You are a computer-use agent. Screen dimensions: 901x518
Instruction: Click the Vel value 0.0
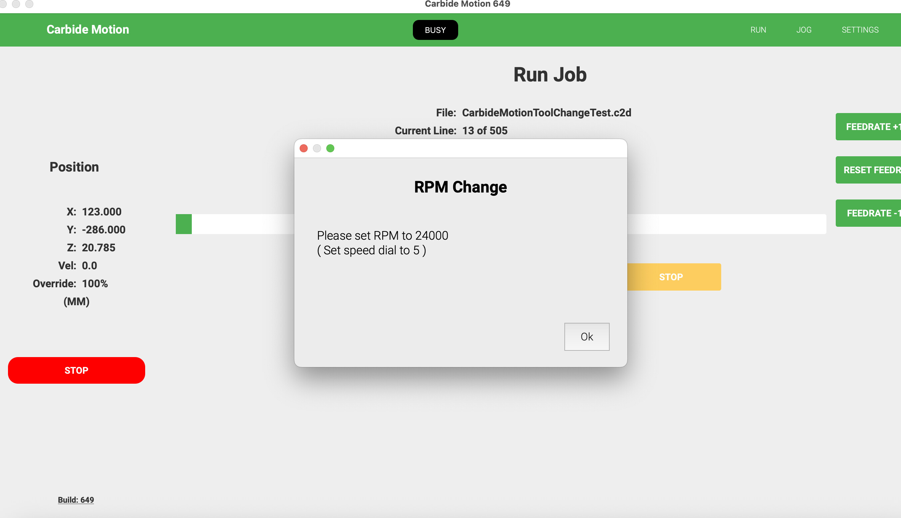(89, 266)
